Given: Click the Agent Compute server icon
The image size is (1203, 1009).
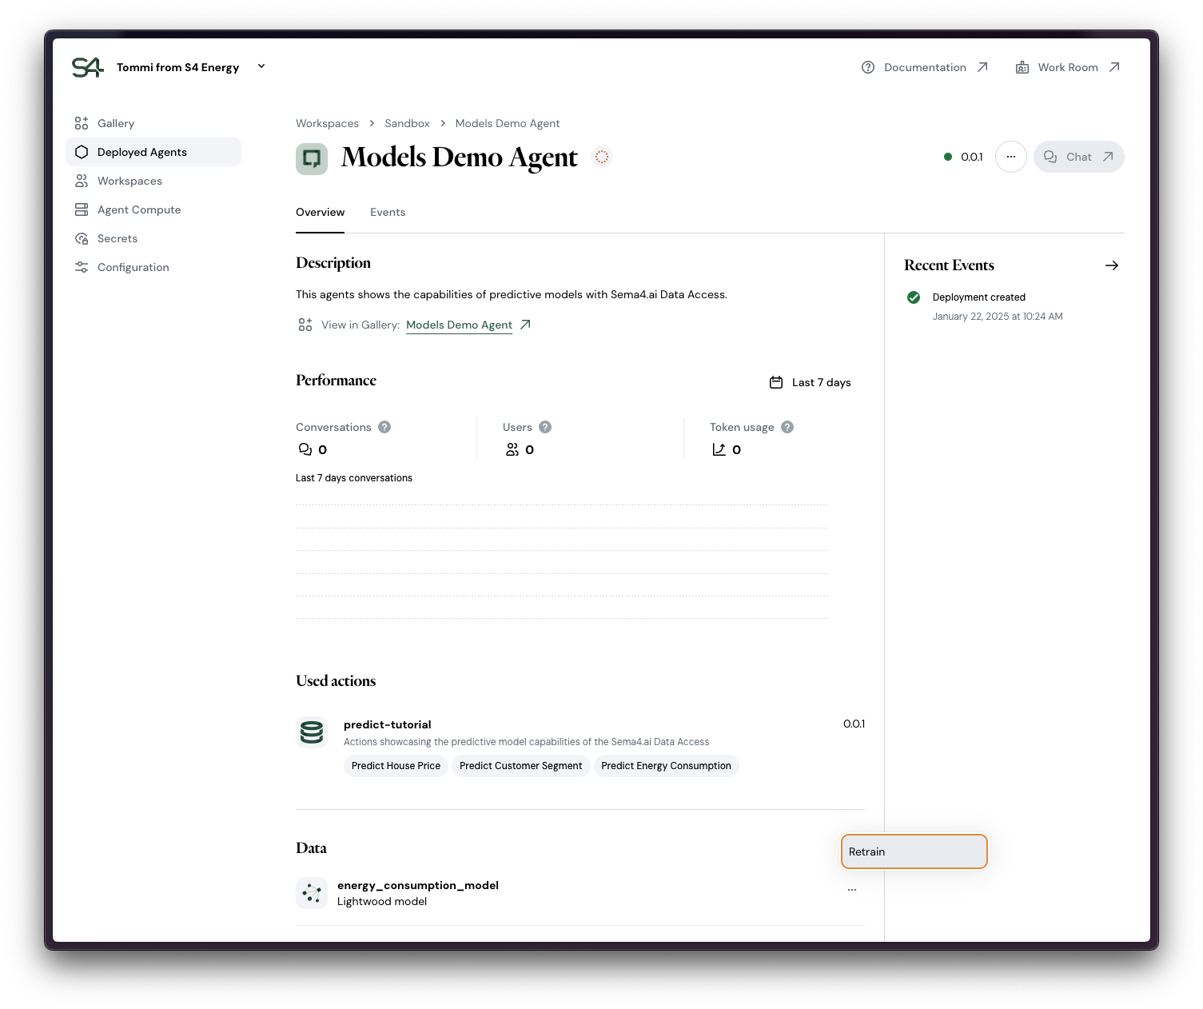Looking at the screenshot, I should (x=82, y=209).
